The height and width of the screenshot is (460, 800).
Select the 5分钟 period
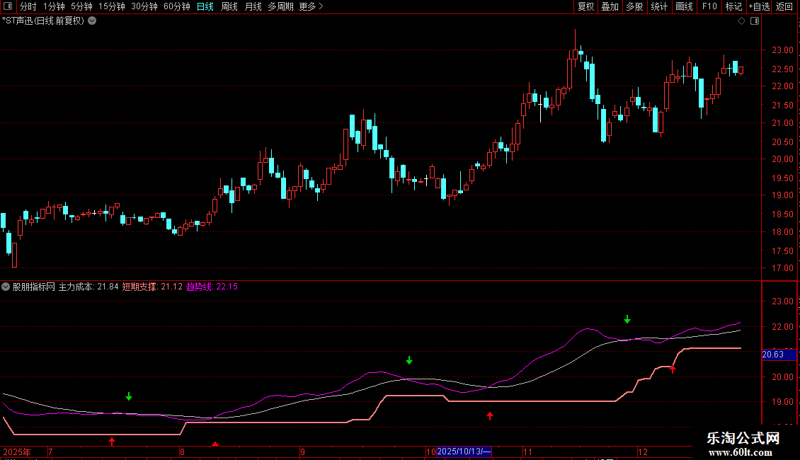(x=81, y=6)
